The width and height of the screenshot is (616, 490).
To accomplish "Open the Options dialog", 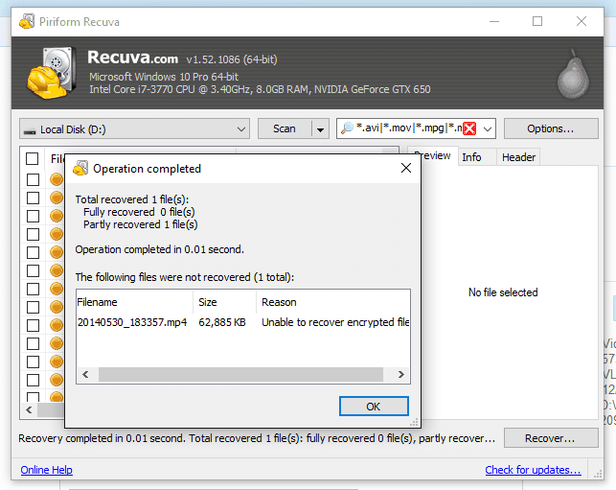I will pos(551,128).
